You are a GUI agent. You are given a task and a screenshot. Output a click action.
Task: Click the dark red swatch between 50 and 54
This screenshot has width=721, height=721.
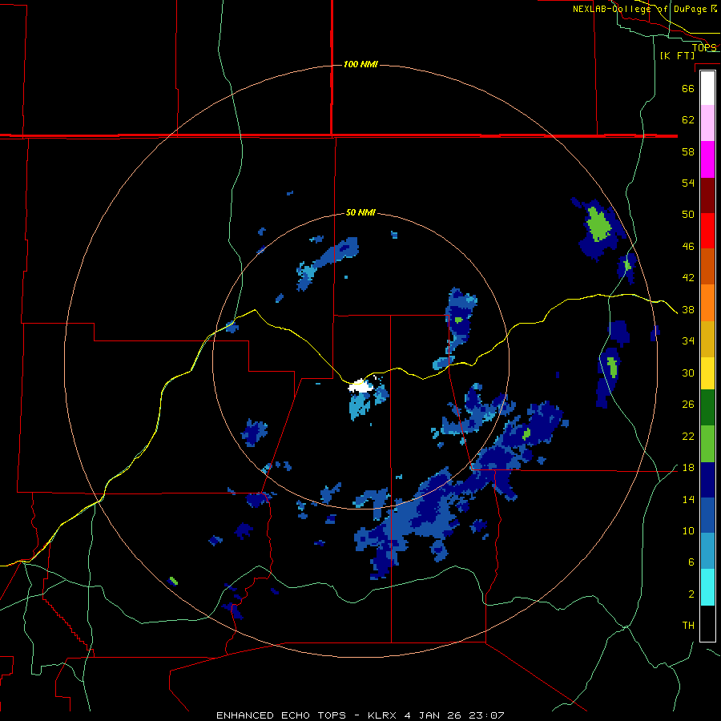707,195
